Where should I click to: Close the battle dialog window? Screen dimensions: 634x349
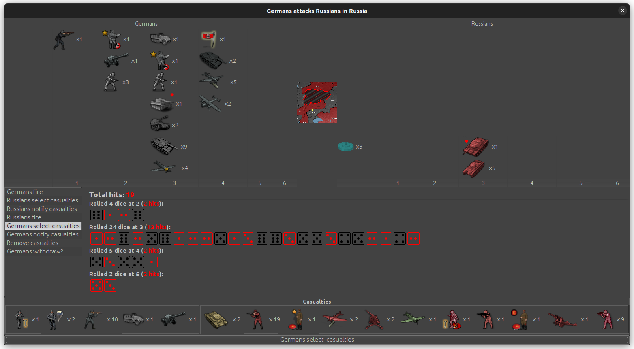coord(623,11)
